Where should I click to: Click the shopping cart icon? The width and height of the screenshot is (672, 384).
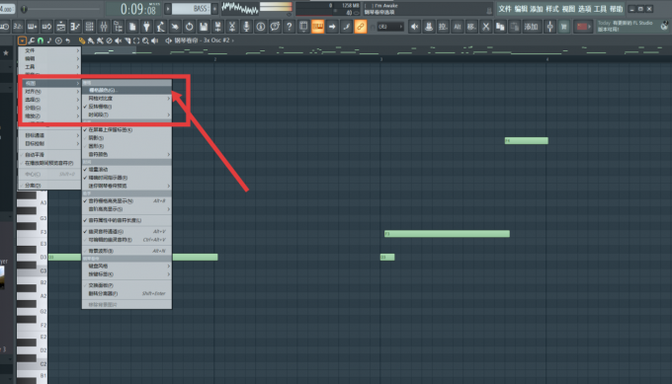click(x=564, y=27)
